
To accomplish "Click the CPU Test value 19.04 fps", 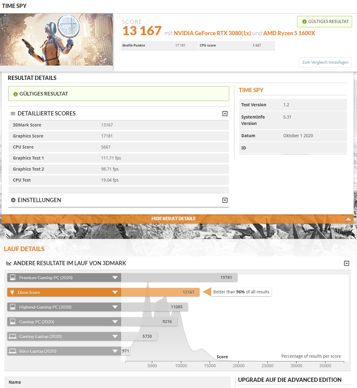I will tap(110, 180).
